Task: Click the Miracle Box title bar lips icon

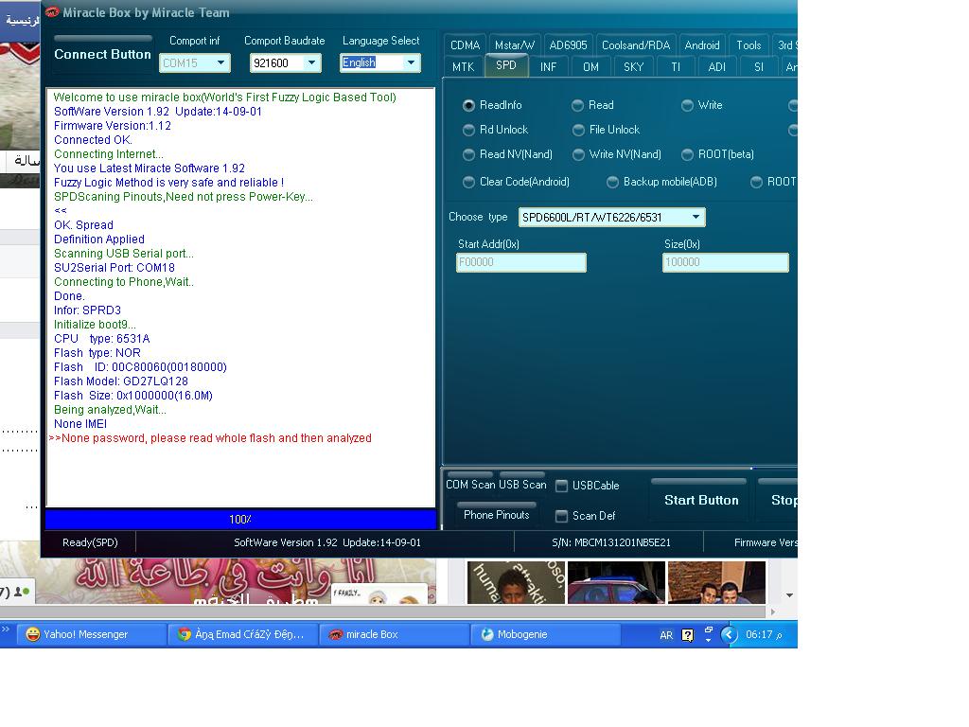Action: tap(52, 12)
